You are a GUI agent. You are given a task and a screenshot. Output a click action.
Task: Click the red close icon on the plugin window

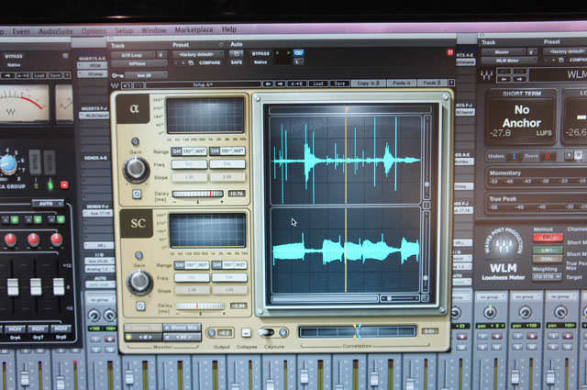pos(449,54)
